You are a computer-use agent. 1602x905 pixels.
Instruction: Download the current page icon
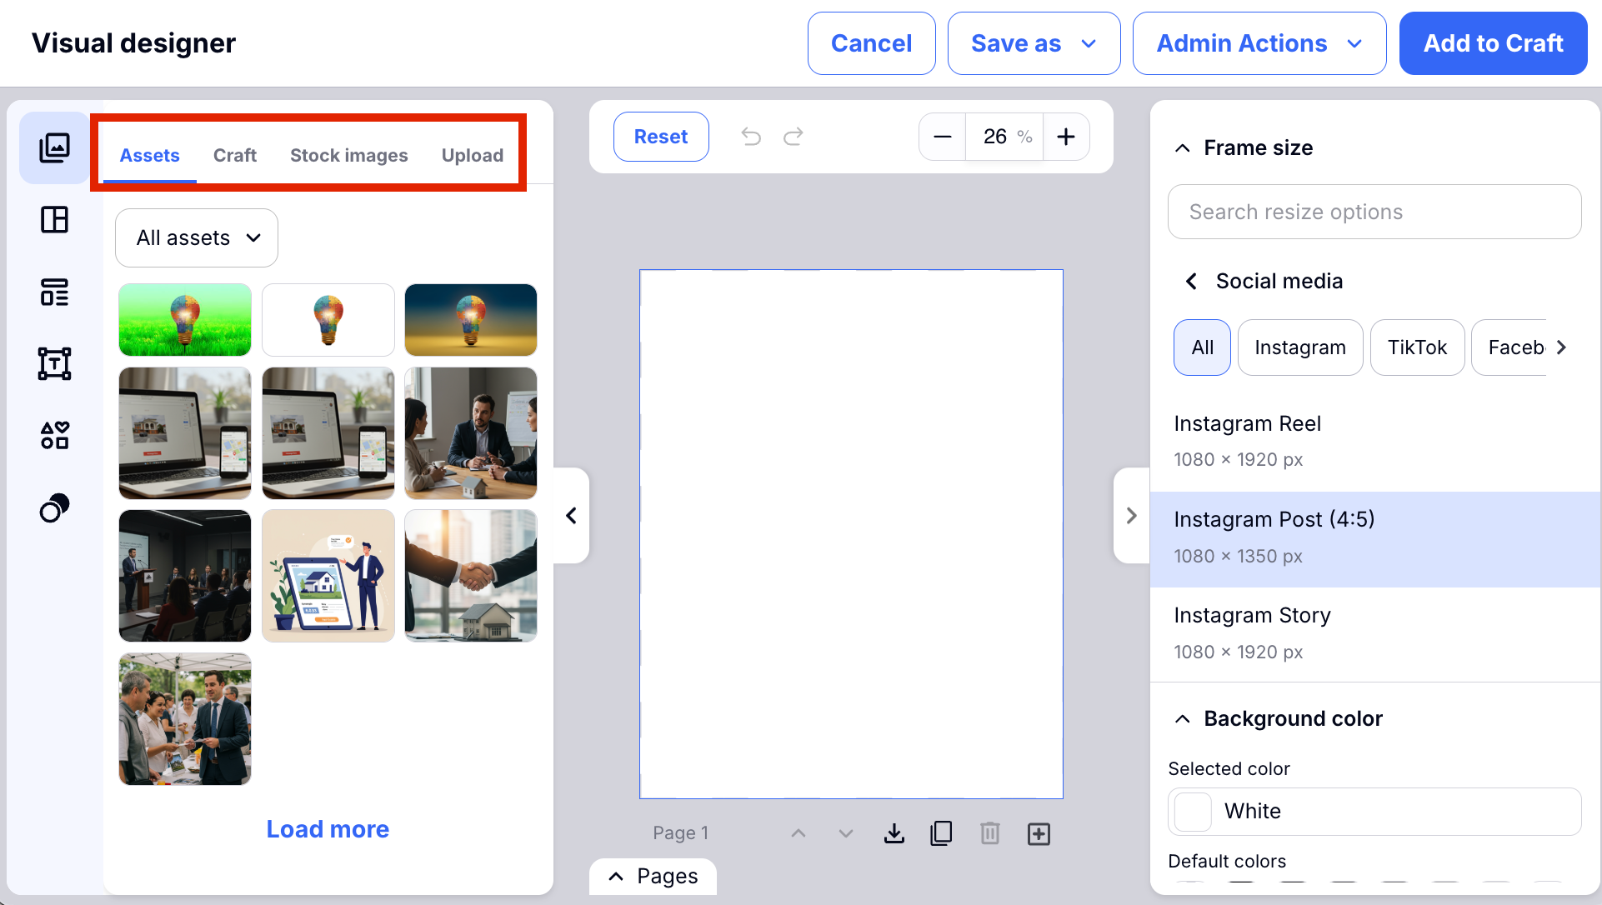pos(894,833)
